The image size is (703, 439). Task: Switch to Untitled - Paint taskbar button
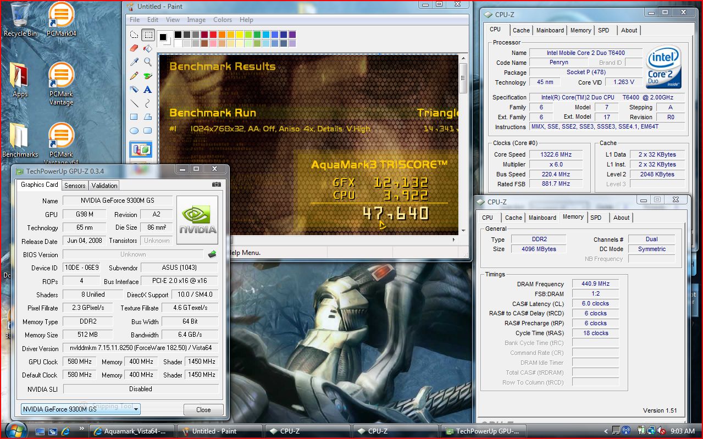pos(220,431)
